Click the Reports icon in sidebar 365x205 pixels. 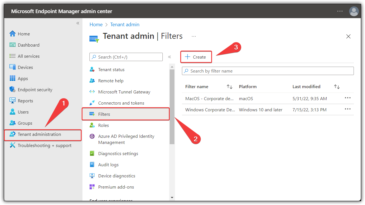[12, 100]
